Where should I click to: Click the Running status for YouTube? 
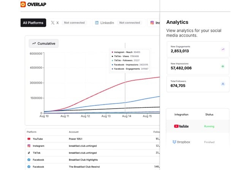click(x=209, y=126)
